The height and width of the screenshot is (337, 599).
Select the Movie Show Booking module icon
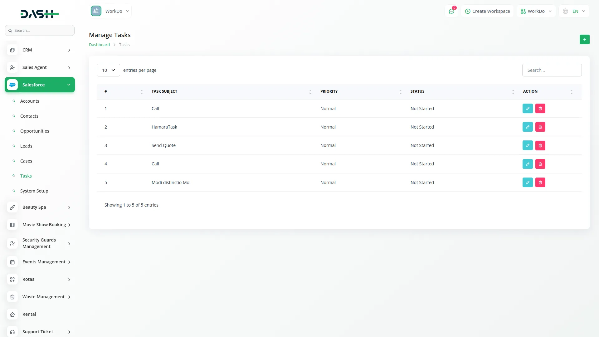(x=12, y=225)
